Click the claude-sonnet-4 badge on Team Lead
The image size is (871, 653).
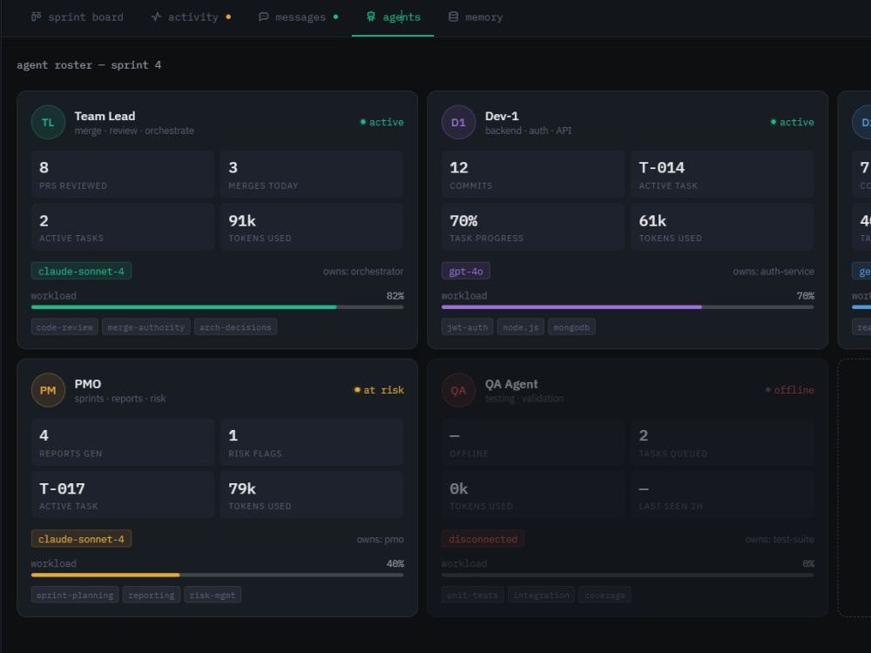pos(81,271)
